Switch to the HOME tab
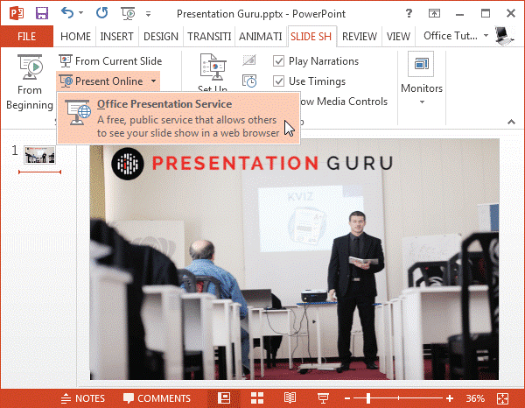Viewport: 525px width, 408px height. (75, 36)
